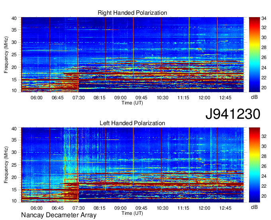Click 10 MHz tick on right-handed plot
Image resolution: width=271 pixels, height=220 pixels.
14,90
